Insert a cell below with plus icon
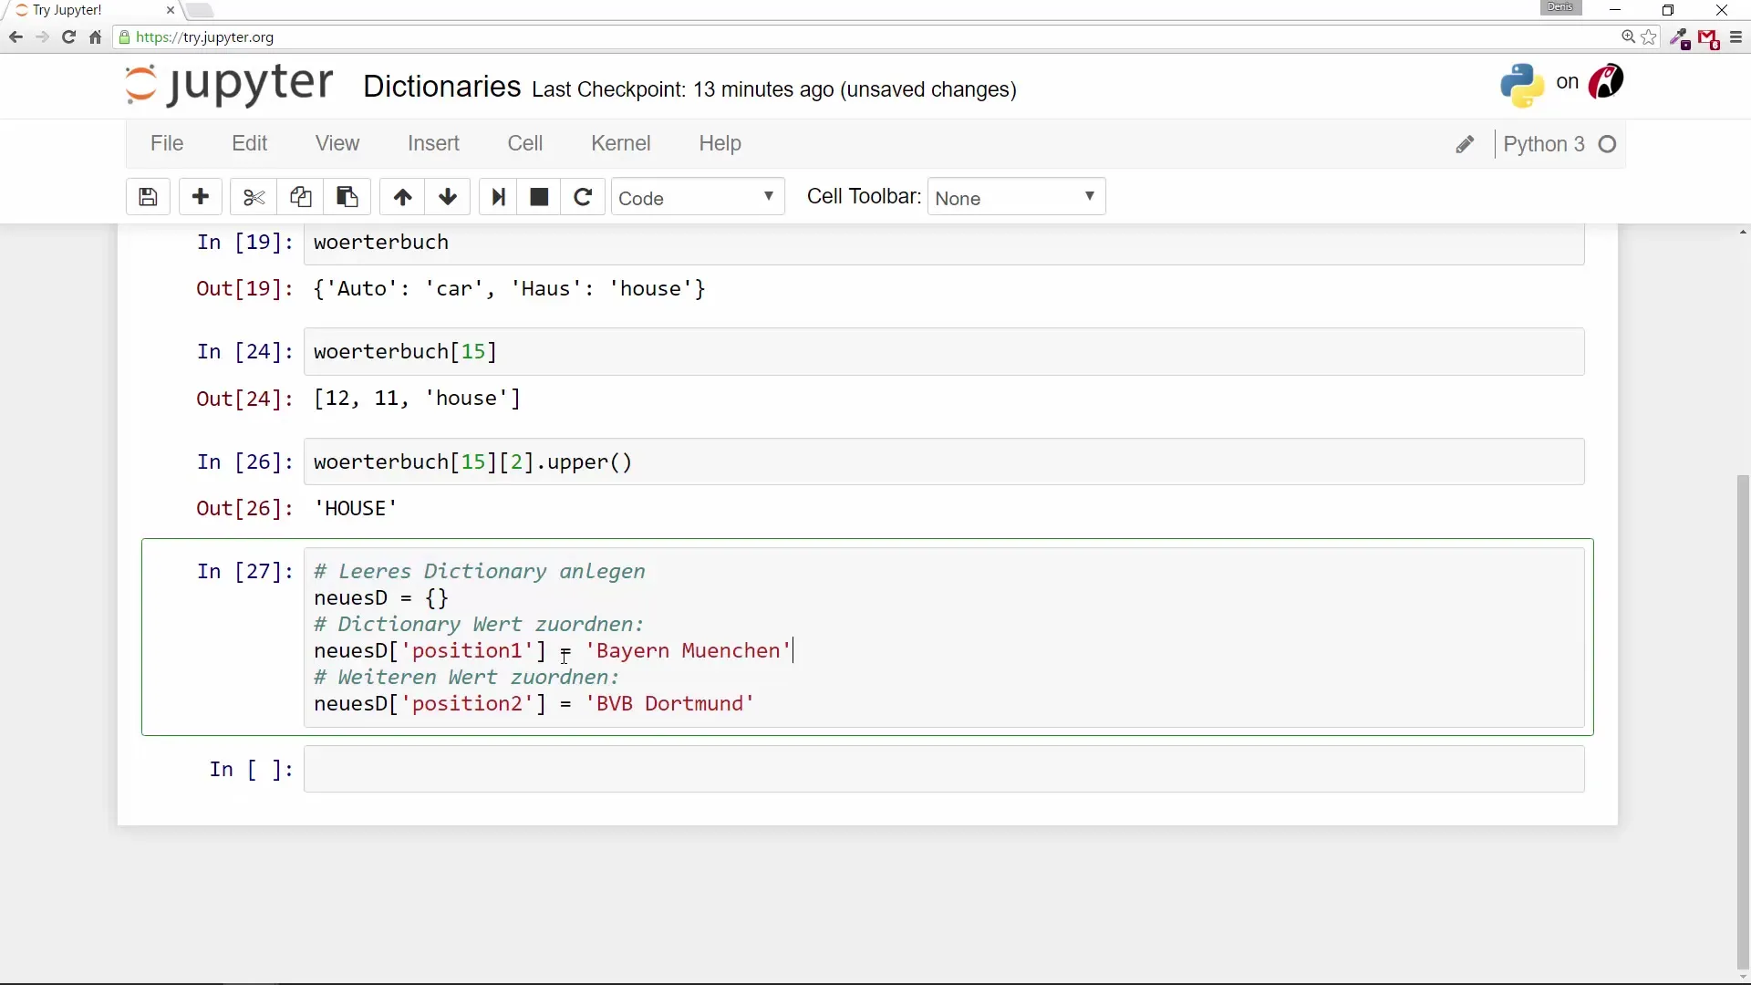The image size is (1751, 985). coord(201,197)
